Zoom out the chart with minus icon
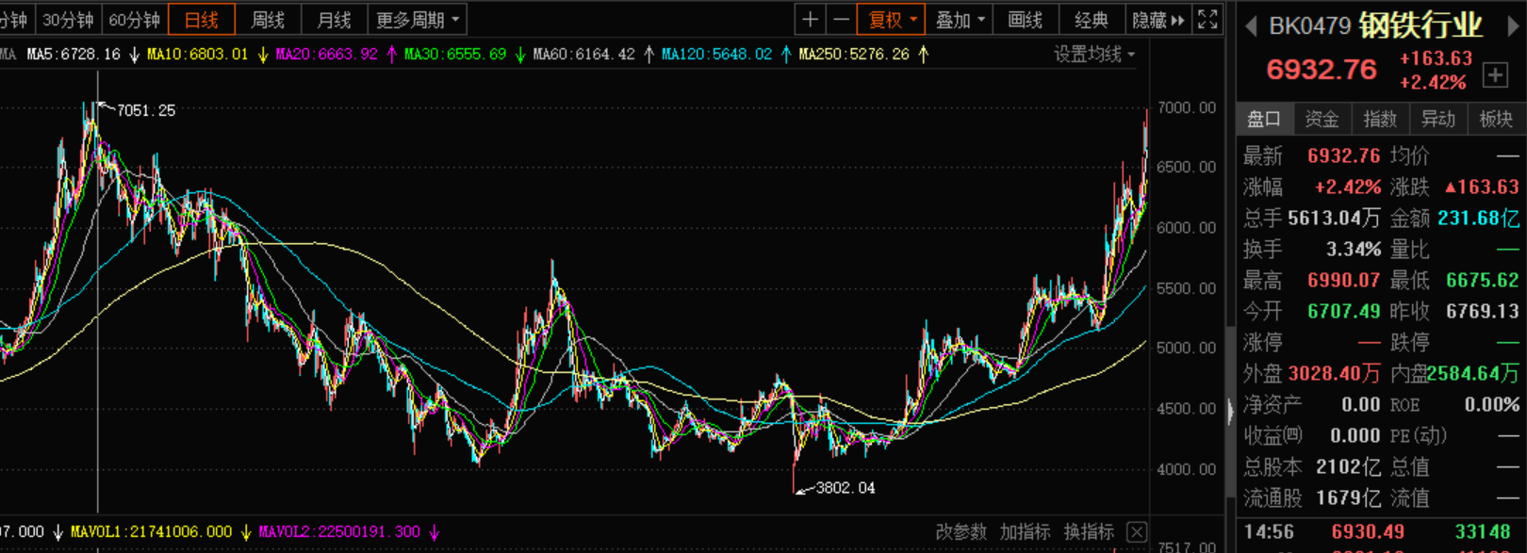Image resolution: width=1527 pixels, height=553 pixels. pos(841,20)
